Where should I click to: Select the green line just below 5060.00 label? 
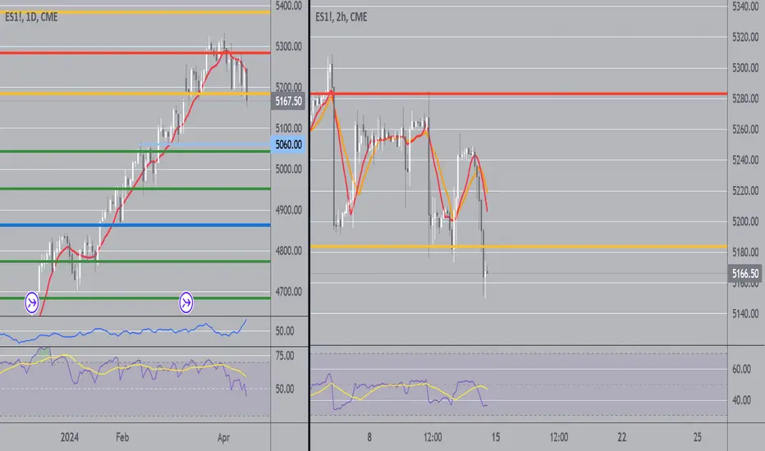pyautogui.click(x=135, y=152)
